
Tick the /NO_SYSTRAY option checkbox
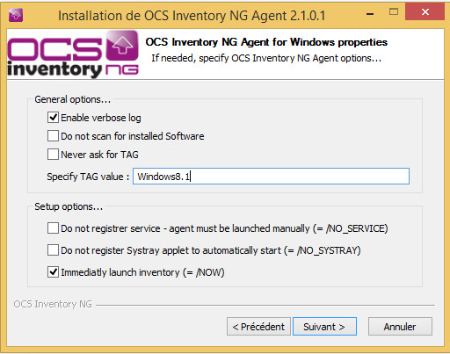[53, 250]
